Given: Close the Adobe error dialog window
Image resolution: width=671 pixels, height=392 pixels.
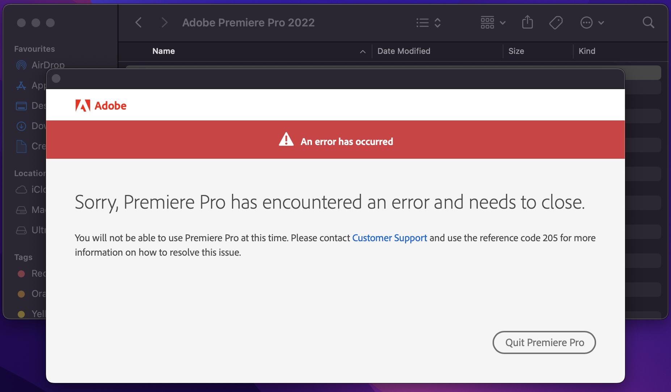Looking at the screenshot, I should click(x=56, y=78).
